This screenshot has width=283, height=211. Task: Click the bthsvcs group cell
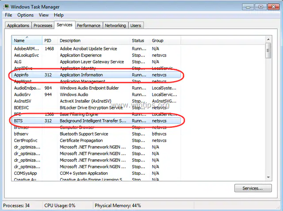[159, 134]
